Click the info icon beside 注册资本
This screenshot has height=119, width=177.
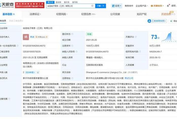coord(72,46)
